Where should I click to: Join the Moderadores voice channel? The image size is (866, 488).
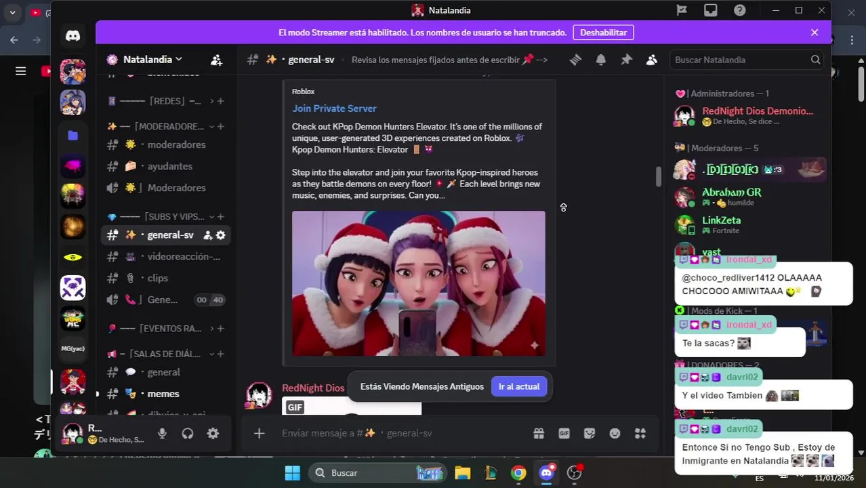(166, 188)
